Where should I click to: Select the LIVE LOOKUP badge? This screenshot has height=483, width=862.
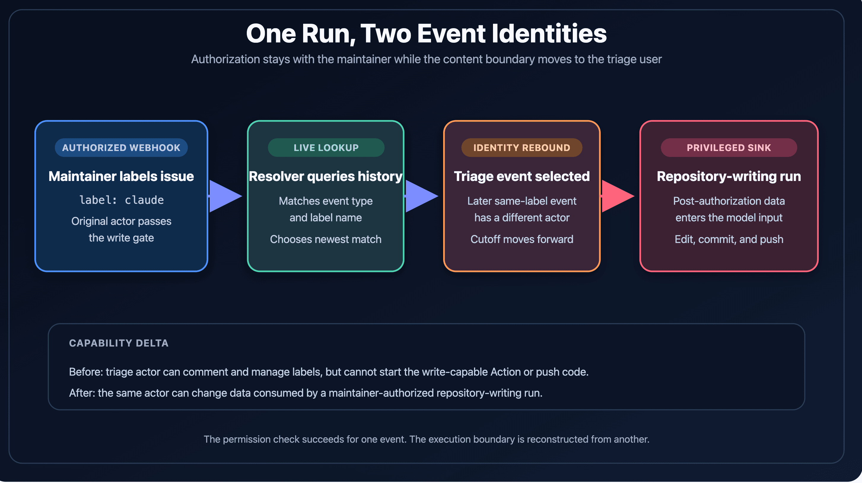(x=326, y=148)
